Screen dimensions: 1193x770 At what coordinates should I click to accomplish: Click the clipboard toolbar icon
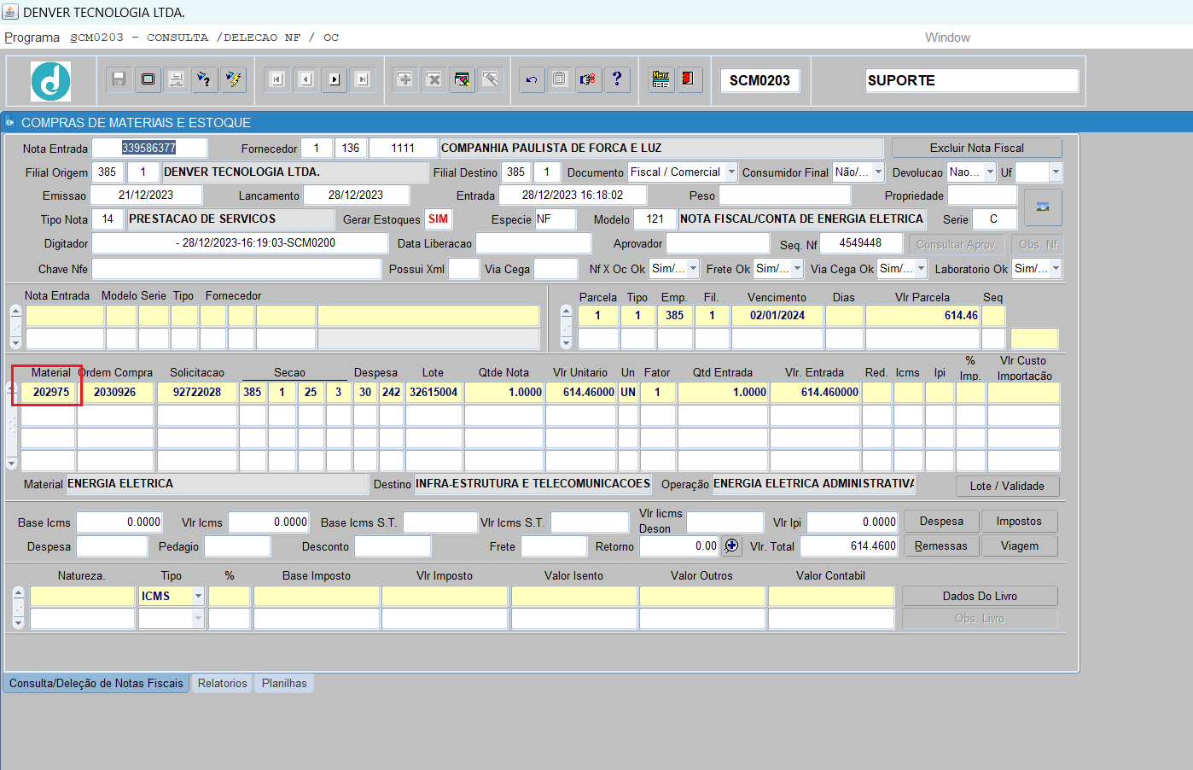559,79
